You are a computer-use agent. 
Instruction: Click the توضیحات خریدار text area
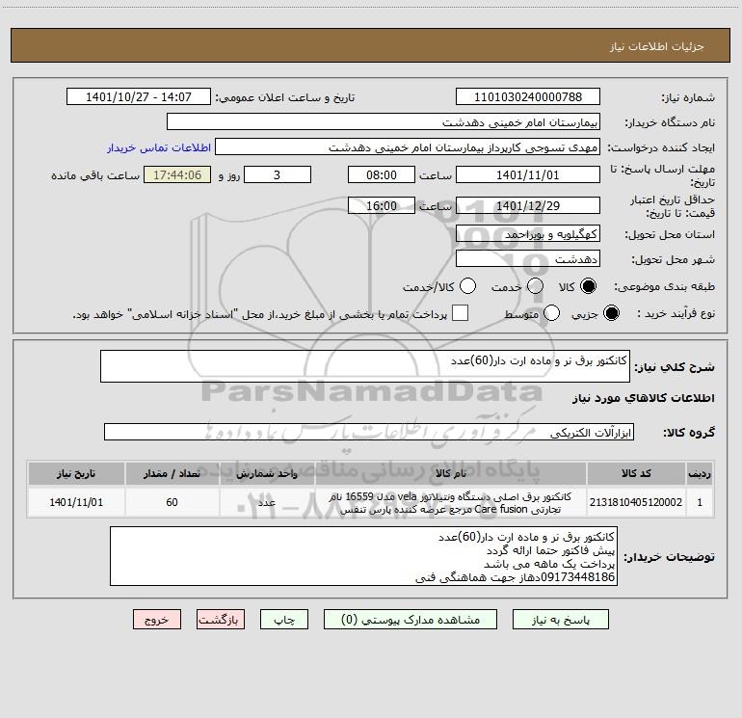[x=363, y=556]
